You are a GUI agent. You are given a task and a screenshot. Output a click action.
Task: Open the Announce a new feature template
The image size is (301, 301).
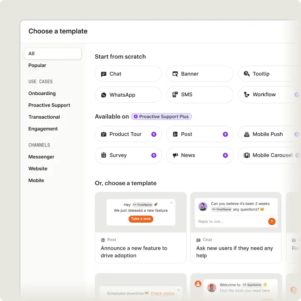coord(140,227)
